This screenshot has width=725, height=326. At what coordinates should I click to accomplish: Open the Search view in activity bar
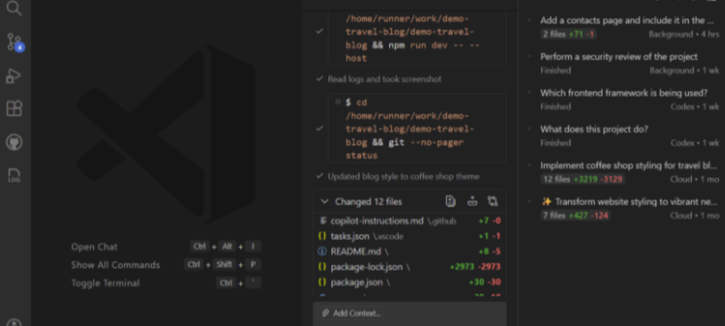14,8
